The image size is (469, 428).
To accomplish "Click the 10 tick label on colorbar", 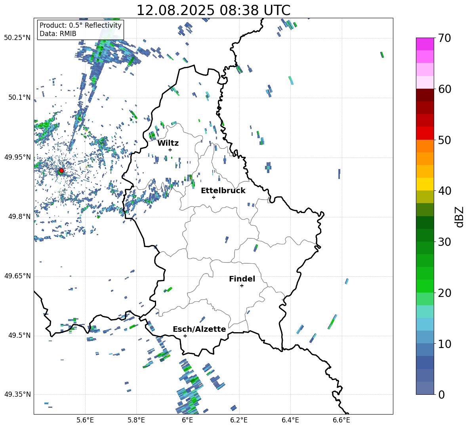I will coord(444,344).
